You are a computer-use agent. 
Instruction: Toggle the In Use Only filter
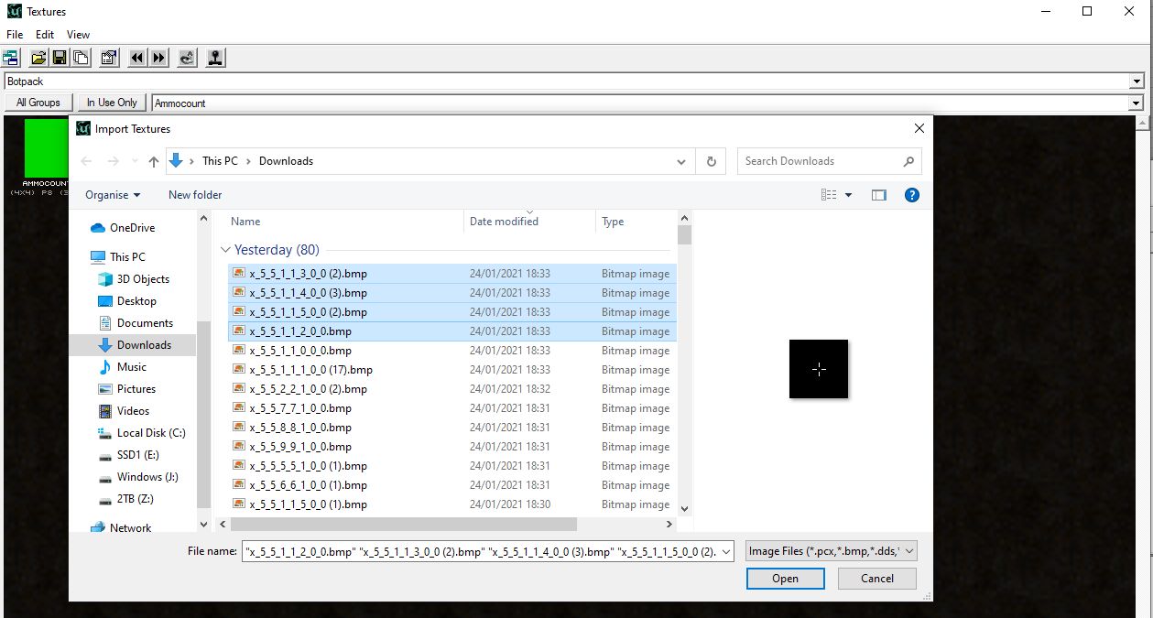coord(112,103)
